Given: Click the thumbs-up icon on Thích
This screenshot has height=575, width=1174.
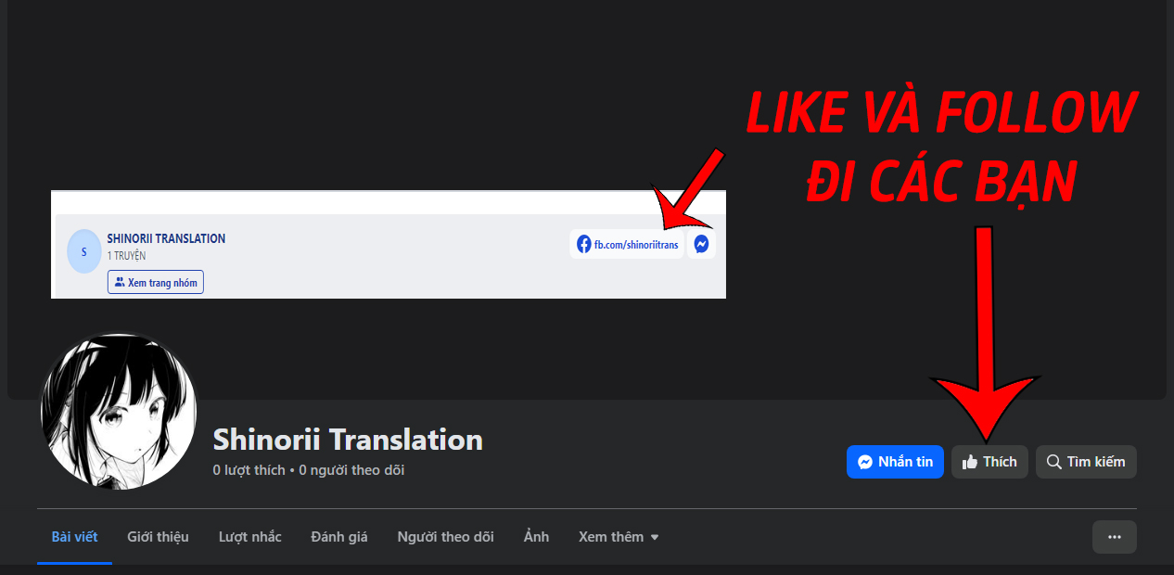Looking at the screenshot, I should click(x=970, y=462).
